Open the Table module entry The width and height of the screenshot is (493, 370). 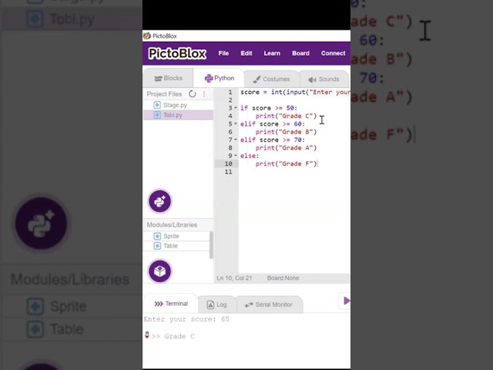click(176, 246)
